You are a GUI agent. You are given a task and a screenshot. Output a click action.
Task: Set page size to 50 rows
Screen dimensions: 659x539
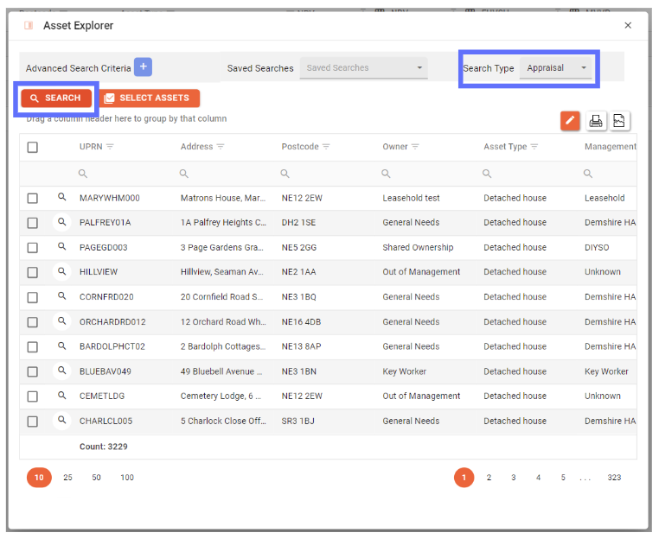tap(97, 478)
